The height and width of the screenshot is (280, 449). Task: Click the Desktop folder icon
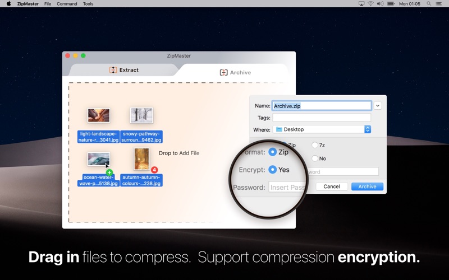[x=279, y=129]
